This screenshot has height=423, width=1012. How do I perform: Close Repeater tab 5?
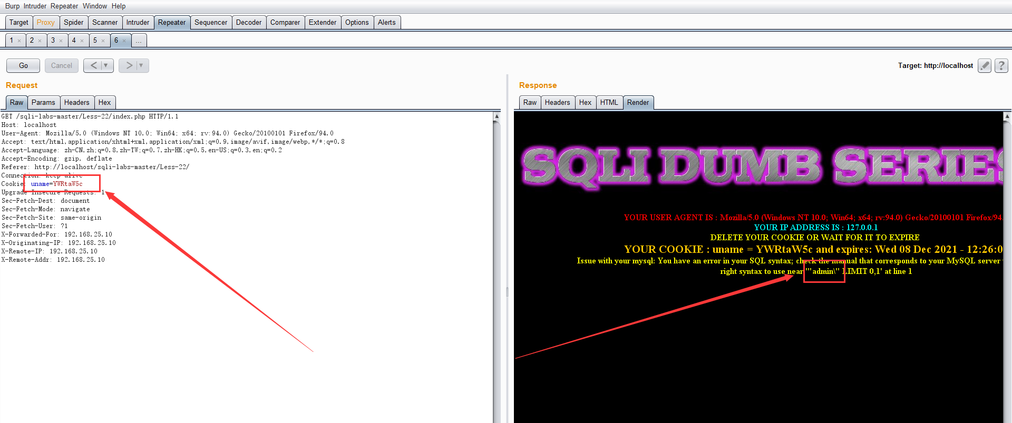[x=103, y=41]
